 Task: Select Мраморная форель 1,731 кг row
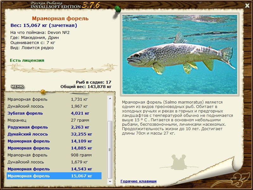coord(54,99)
